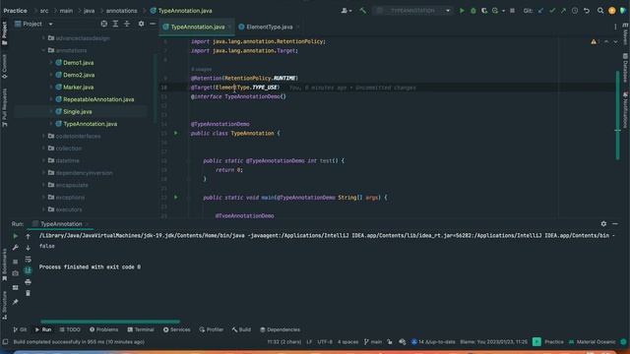
Task: Clear console with trash icon
Action: pos(28,293)
